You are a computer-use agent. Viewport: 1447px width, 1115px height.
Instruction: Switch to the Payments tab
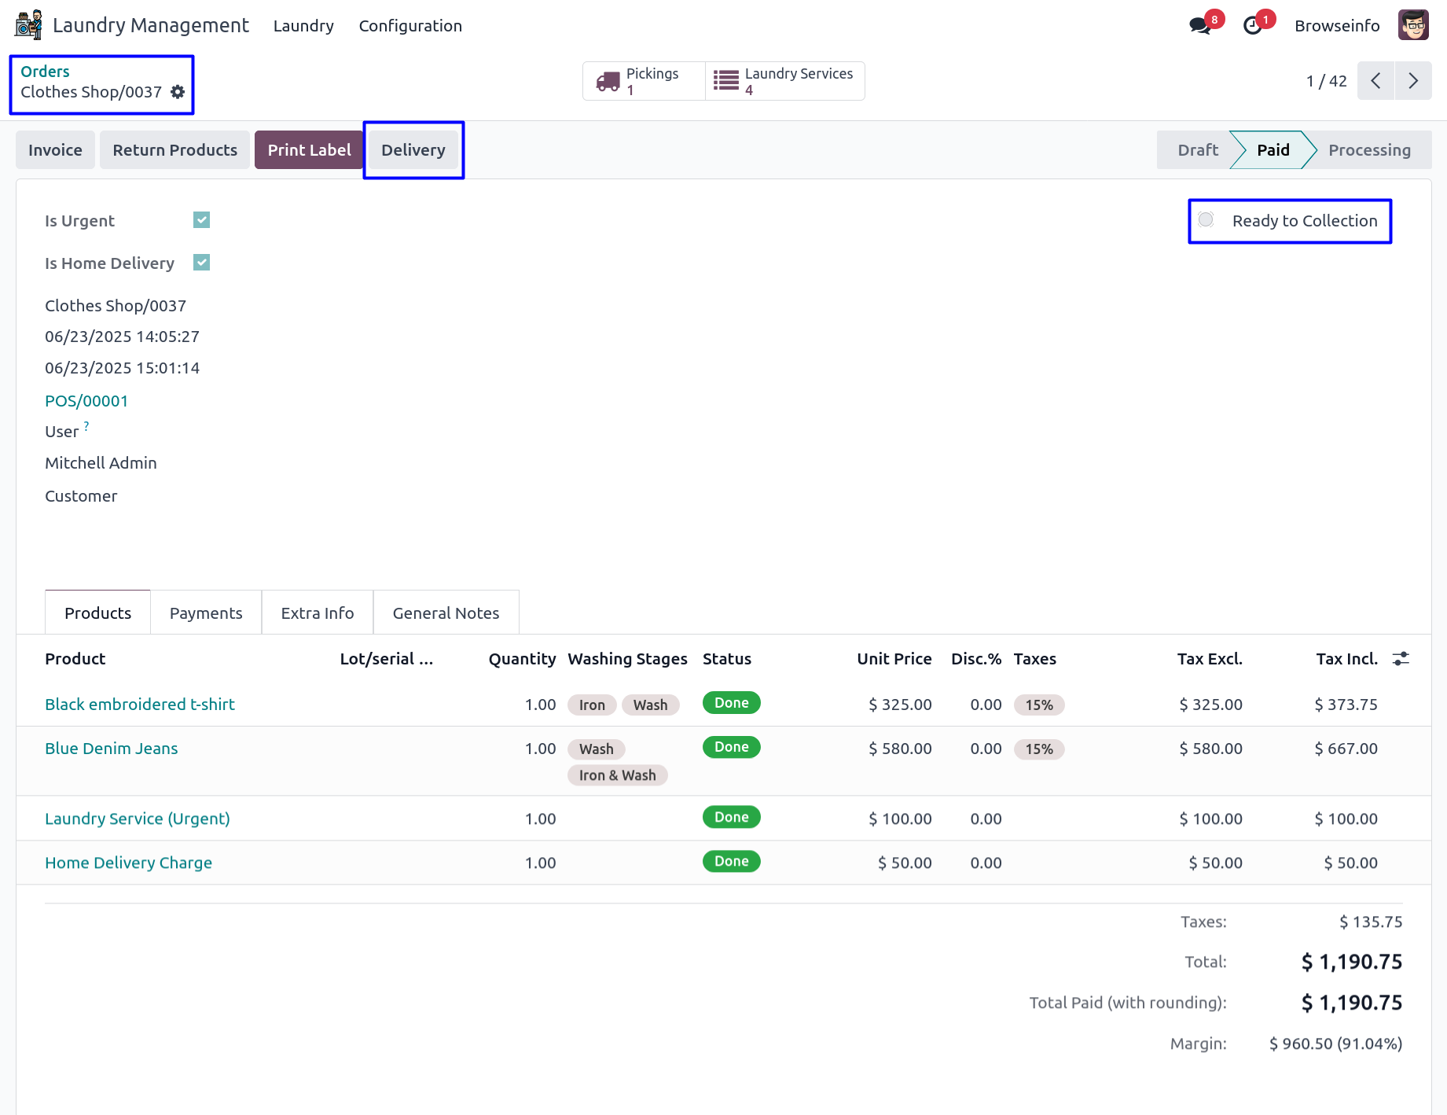coord(206,613)
